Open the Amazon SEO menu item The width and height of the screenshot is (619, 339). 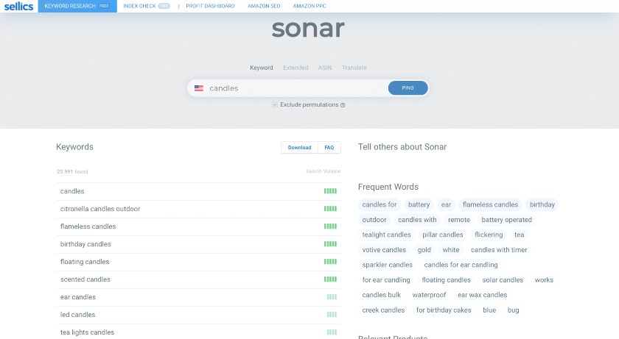pyautogui.click(x=264, y=6)
